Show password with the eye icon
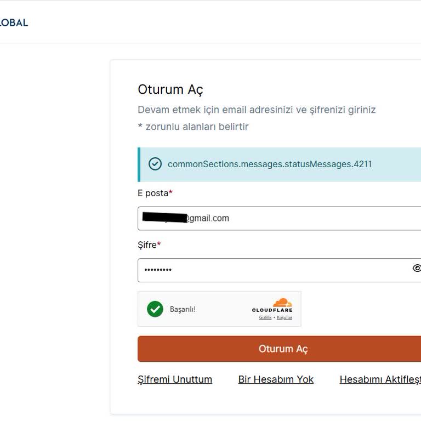The height and width of the screenshot is (421, 421). (417, 268)
